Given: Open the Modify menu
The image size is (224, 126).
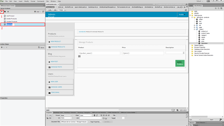Looking at the screenshot, I should coord(27,1).
